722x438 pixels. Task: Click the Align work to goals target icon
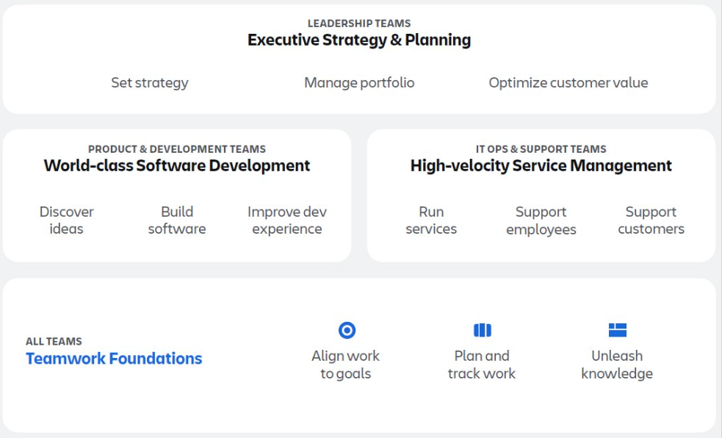click(x=347, y=330)
